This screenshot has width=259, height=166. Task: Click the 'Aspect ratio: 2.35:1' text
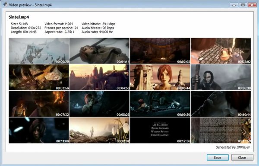(x=60, y=32)
